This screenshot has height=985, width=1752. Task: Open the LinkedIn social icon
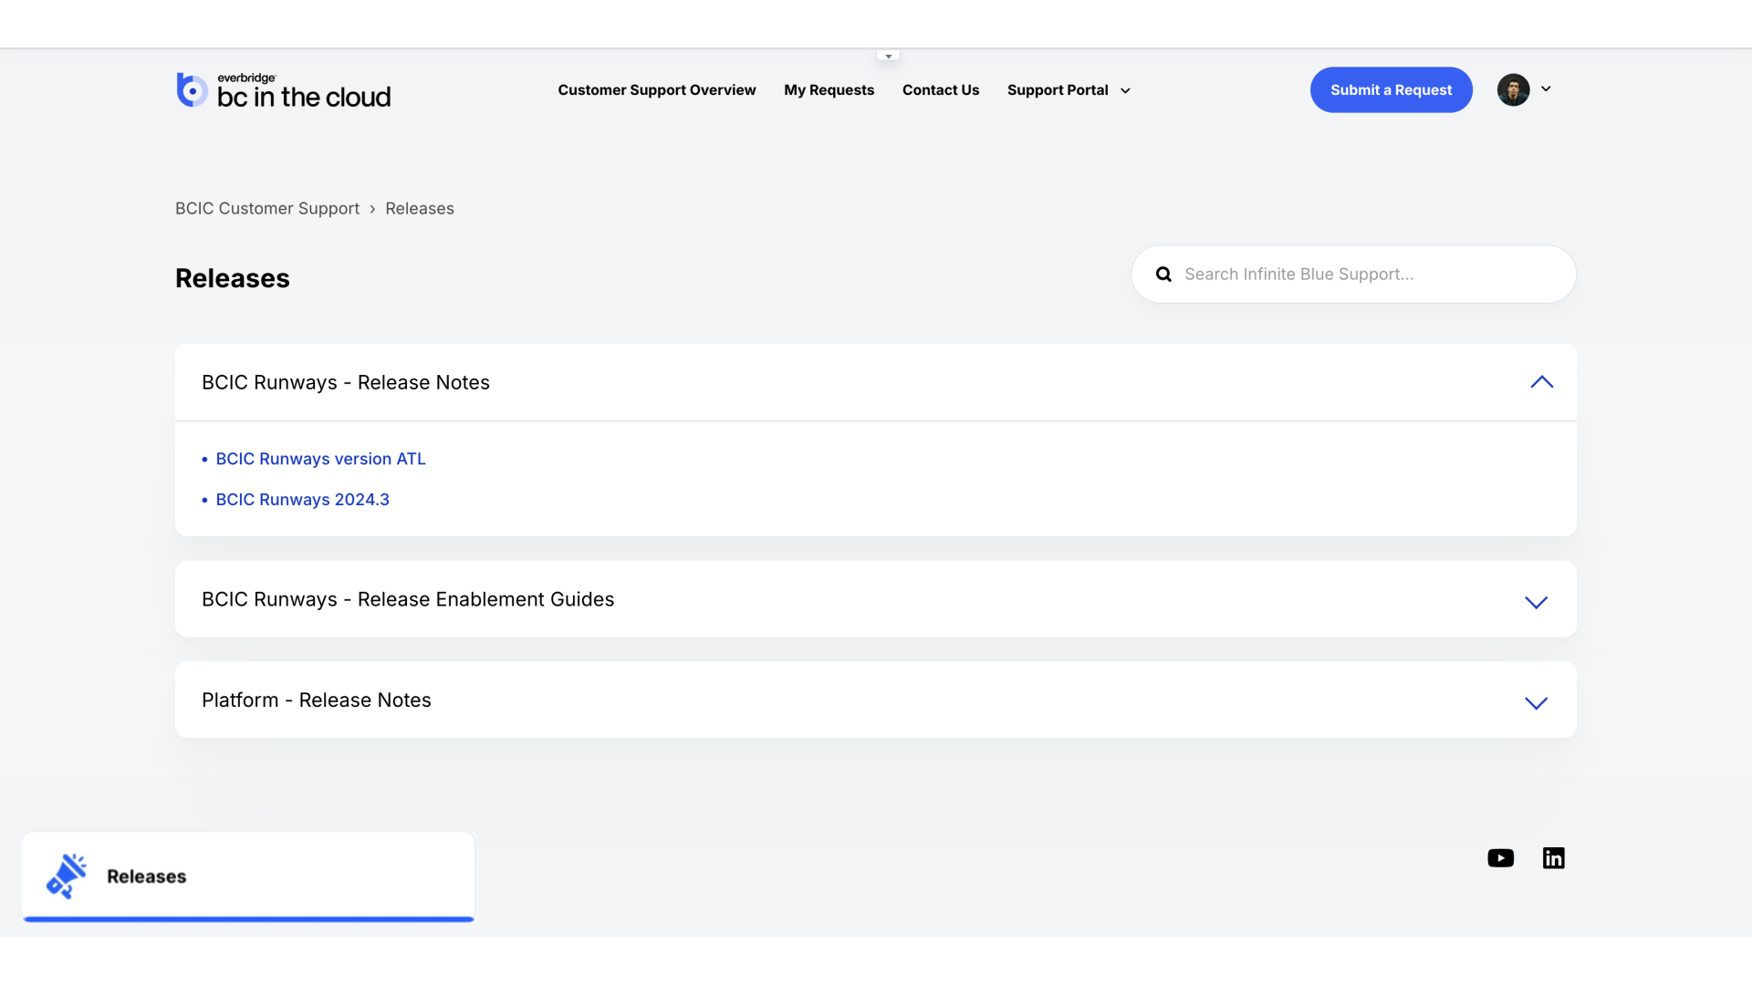[1553, 858]
